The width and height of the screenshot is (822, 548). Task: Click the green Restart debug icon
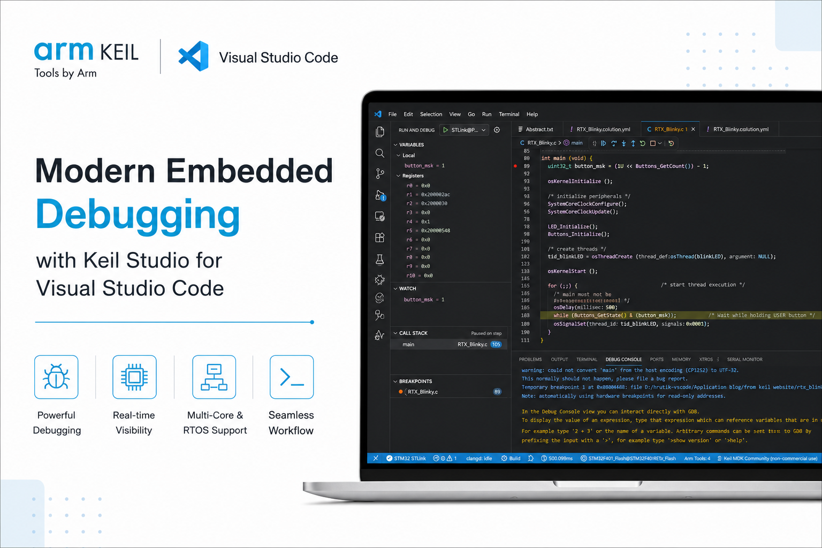click(x=643, y=143)
